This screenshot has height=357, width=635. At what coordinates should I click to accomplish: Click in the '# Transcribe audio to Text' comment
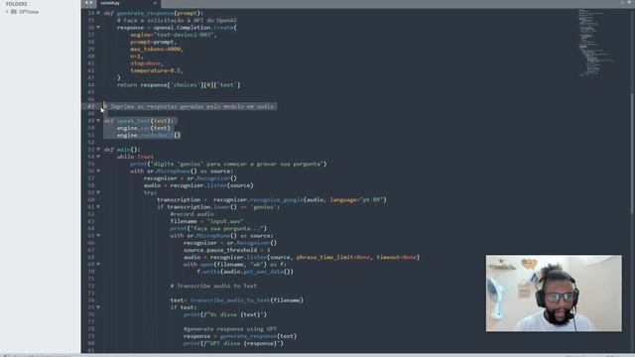(213, 286)
